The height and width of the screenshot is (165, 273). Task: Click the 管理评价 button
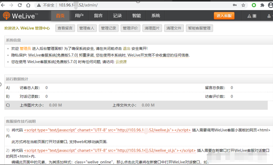131,28
